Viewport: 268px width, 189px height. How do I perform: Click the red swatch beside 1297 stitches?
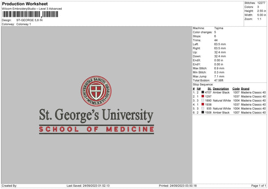point(203,96)
